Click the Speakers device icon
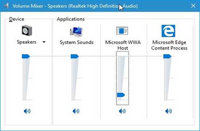The height and width of the screenshot is (131, 200). (x=27, y=31)
